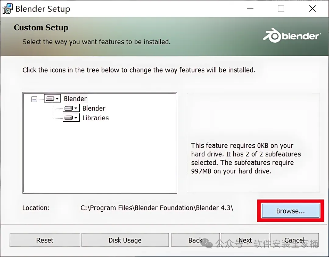This screenshot has height=257, width=329.
Task: Proceed with the Next button
Action: (x=245, y=240)
